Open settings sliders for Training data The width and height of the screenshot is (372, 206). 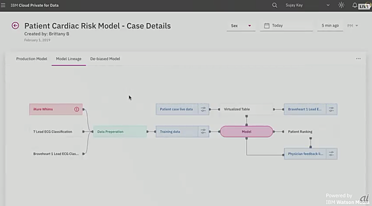pos(203,132)
